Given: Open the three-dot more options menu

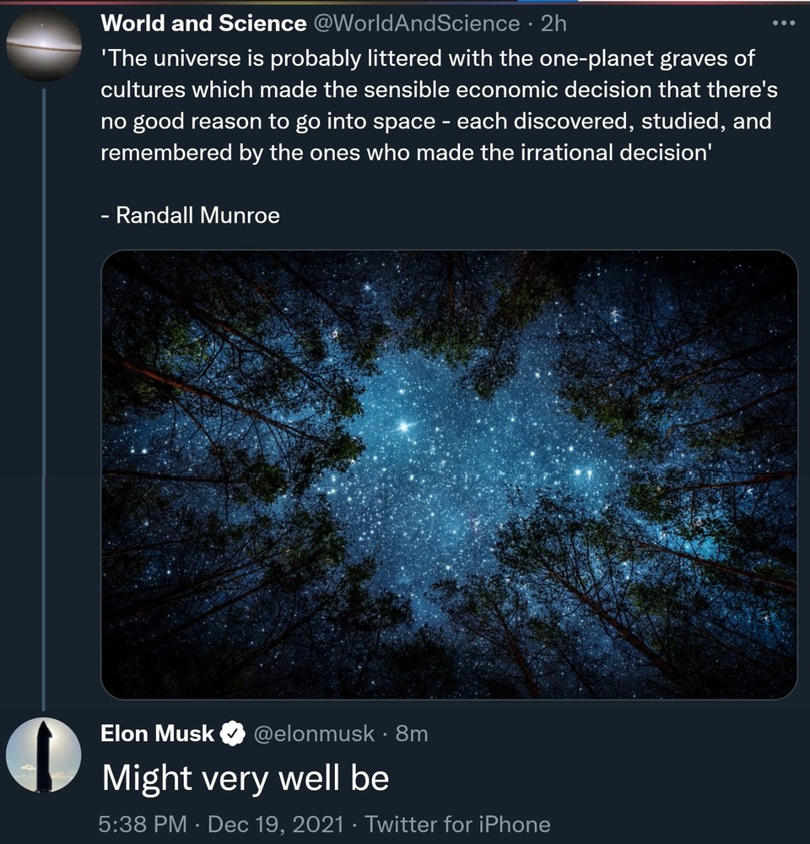Looking at the screenshot, I should (x=784, y=23).
